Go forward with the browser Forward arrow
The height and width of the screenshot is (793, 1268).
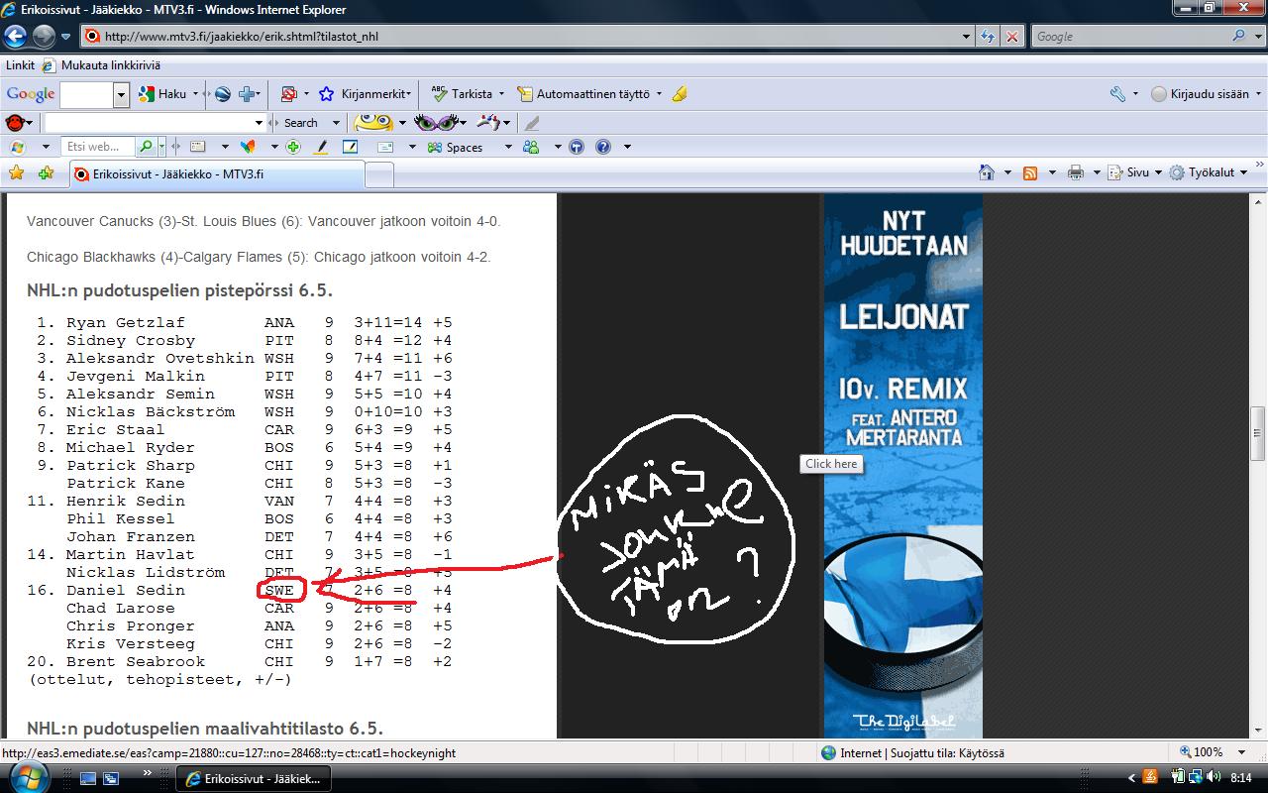(x=44, y=37)
